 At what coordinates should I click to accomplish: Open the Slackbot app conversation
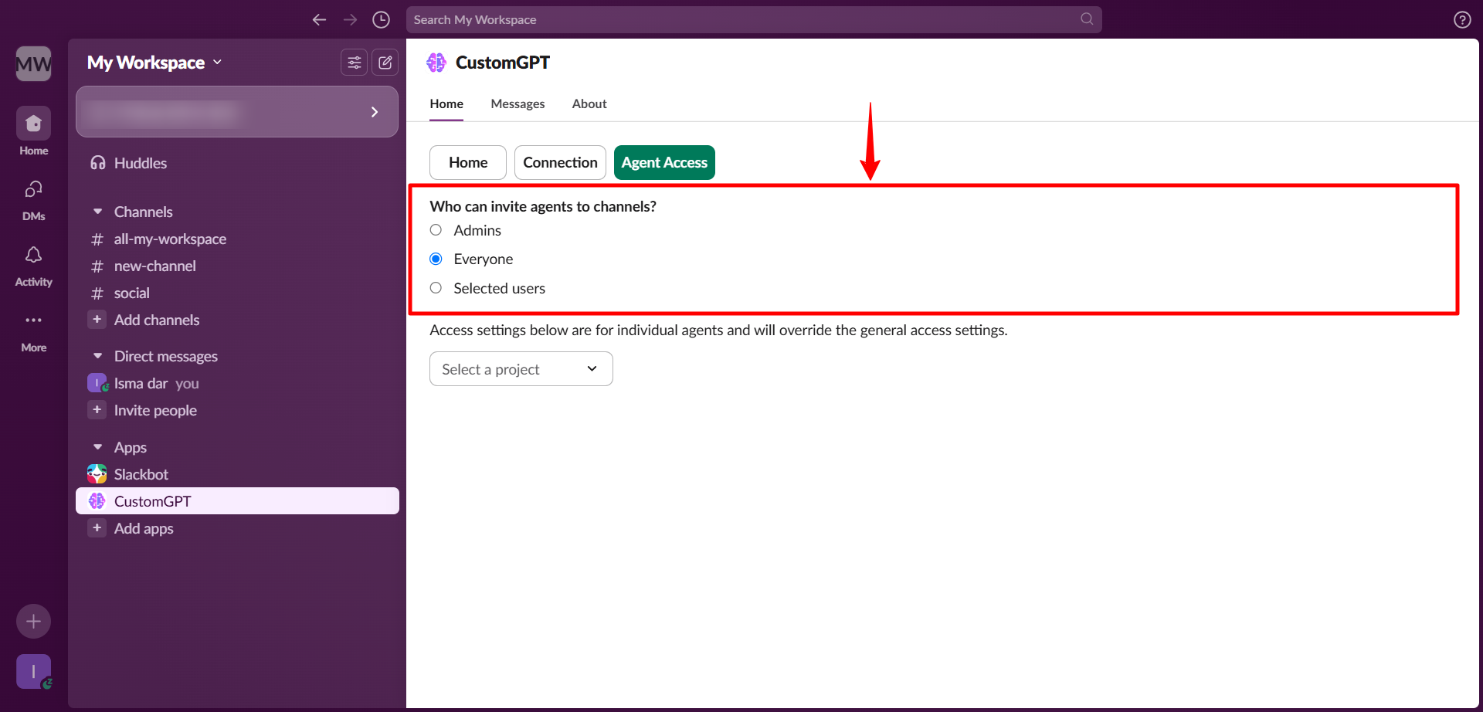pyautogui.click(x=237, y=474)
